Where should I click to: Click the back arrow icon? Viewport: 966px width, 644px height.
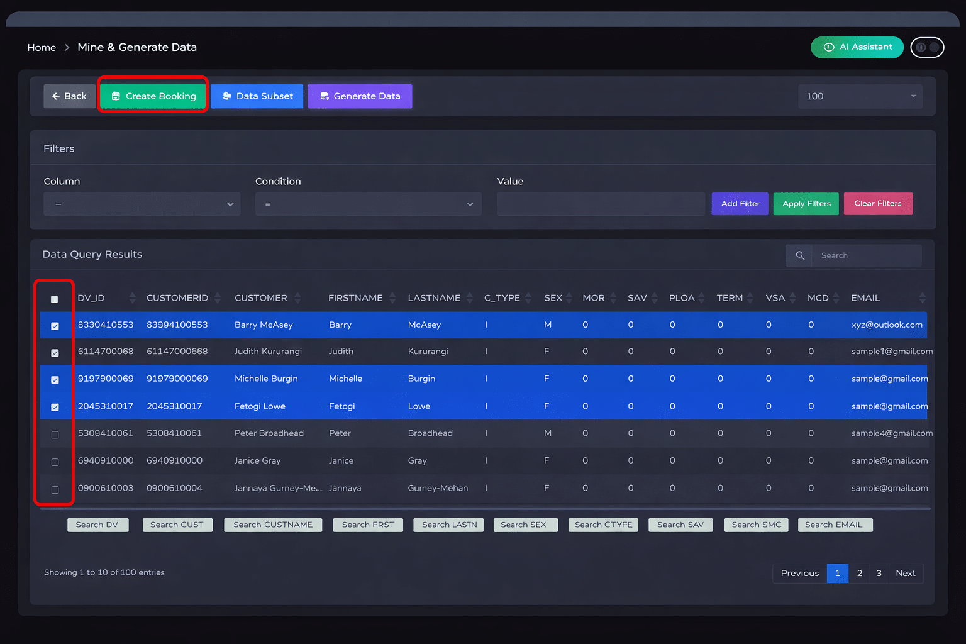click(57, 96)
